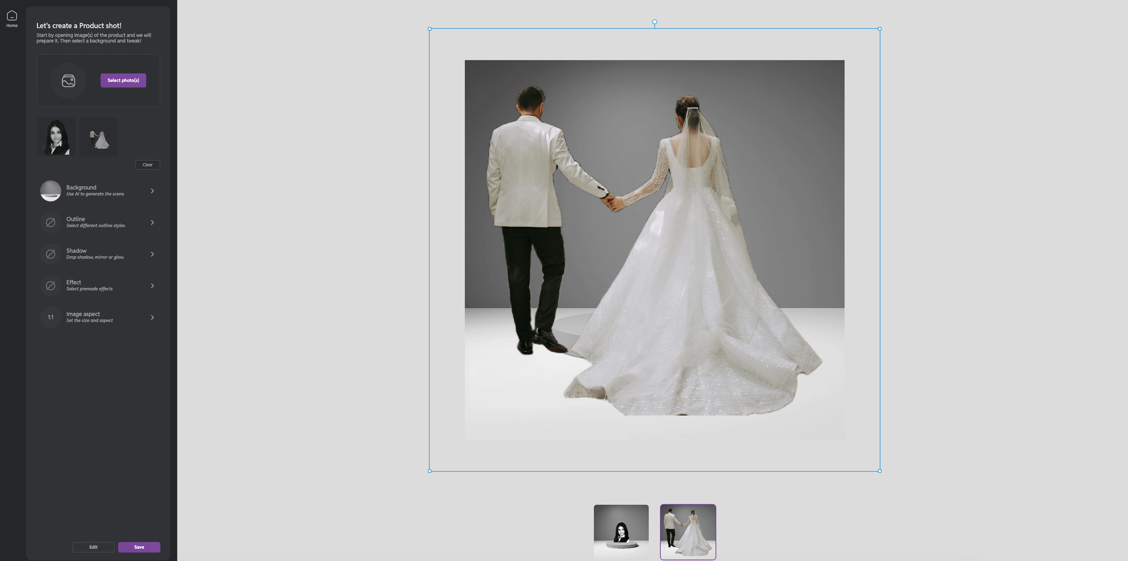The width and height of the screenshot is (1128, 561).
Task: Click the Outline none-style icon
Action: click(x=50, y=222)
